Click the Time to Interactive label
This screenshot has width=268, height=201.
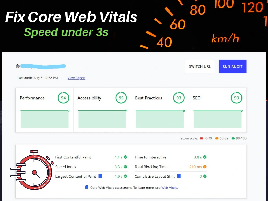tap(150, 157)
